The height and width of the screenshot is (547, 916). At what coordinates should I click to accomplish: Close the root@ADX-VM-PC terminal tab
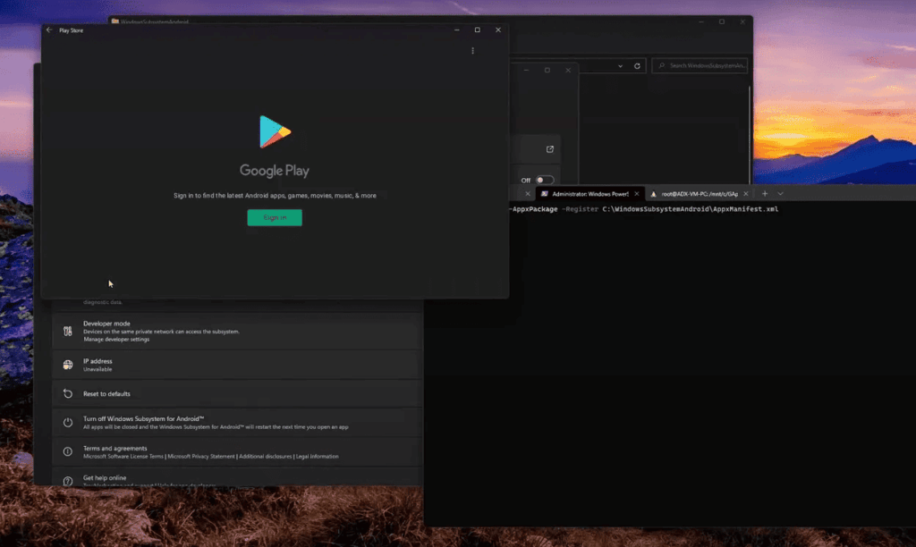point(746,194)
